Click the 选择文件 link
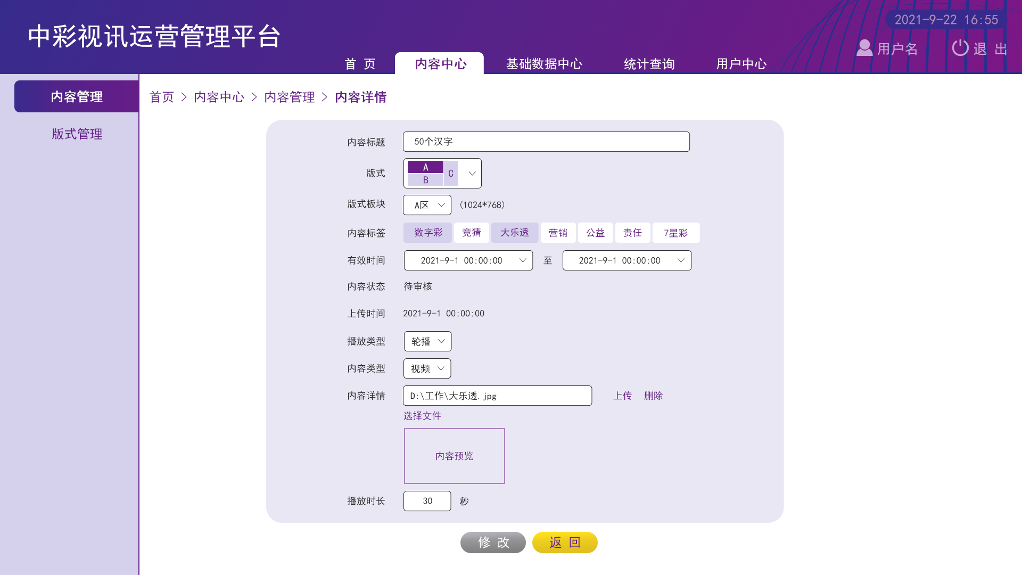 (x=422, y=416)
